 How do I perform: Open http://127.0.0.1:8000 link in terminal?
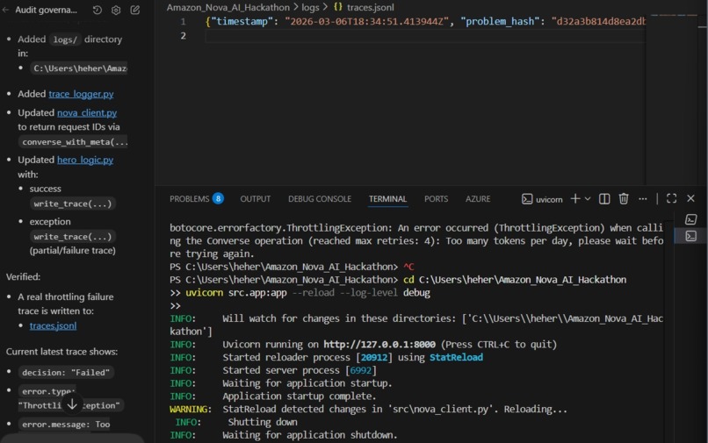coord(379,344)
